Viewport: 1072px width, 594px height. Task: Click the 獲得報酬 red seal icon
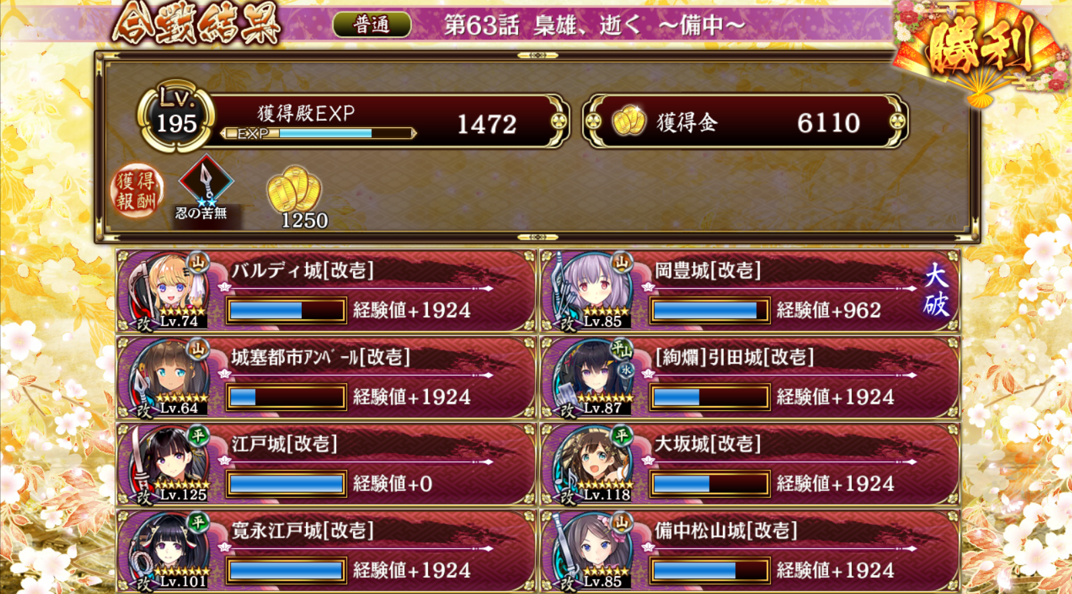pos(137,191)
